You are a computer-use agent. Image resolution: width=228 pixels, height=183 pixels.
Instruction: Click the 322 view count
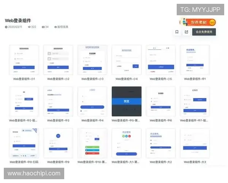pos(32,27)
